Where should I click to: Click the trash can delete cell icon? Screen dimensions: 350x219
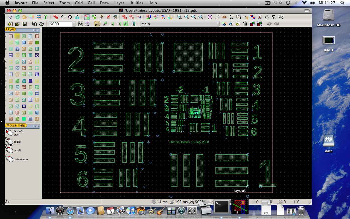(x=245, y=24)
